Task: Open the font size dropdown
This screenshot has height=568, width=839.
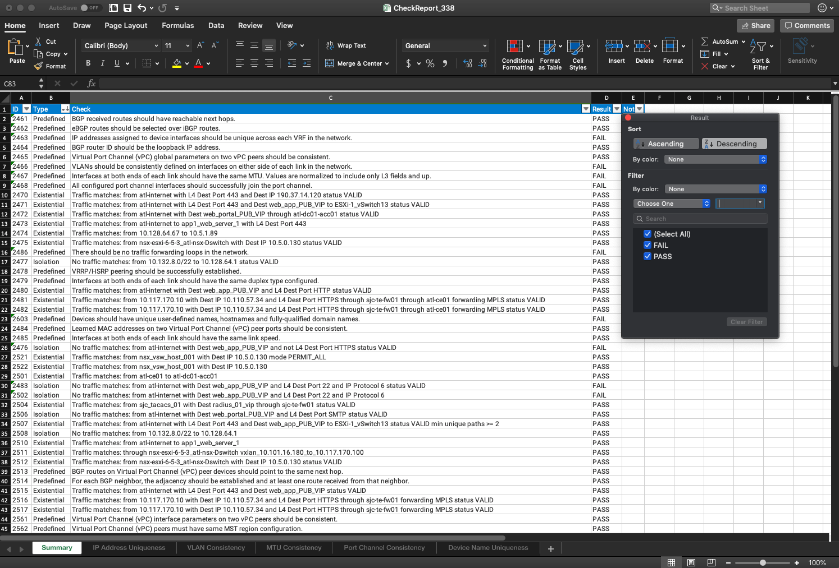Action: (x=186, y=45)
